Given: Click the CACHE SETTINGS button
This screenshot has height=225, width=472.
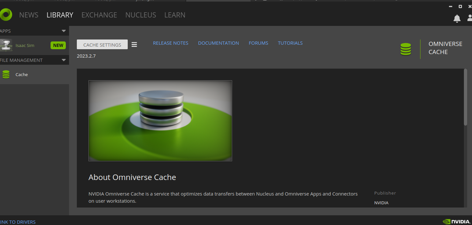Looking at the screenshot, I should pos(102,45).
